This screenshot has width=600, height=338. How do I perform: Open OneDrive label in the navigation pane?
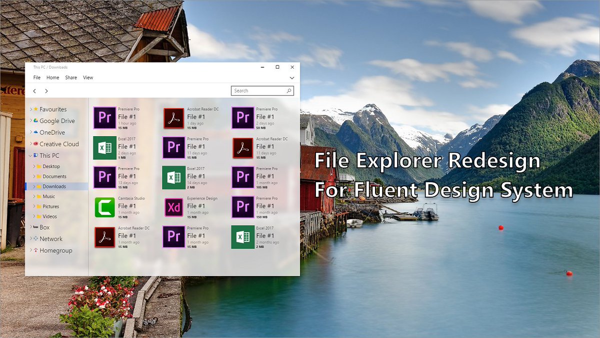tap(52, 132)
